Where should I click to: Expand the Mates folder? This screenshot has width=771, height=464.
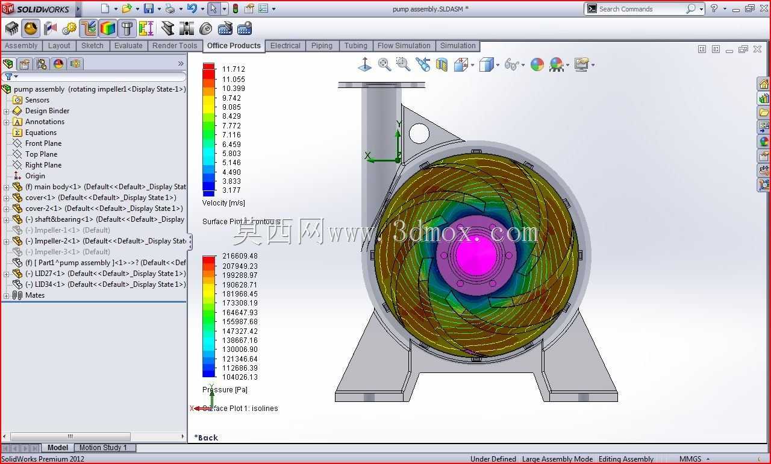coord(7,295)
